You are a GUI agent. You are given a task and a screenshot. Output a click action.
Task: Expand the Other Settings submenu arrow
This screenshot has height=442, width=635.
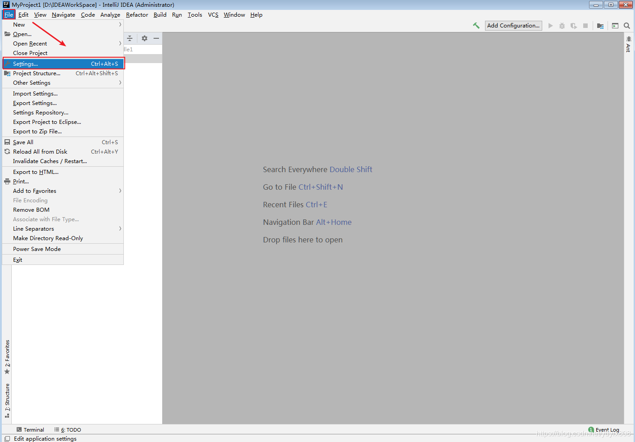(x=120, y=82)
